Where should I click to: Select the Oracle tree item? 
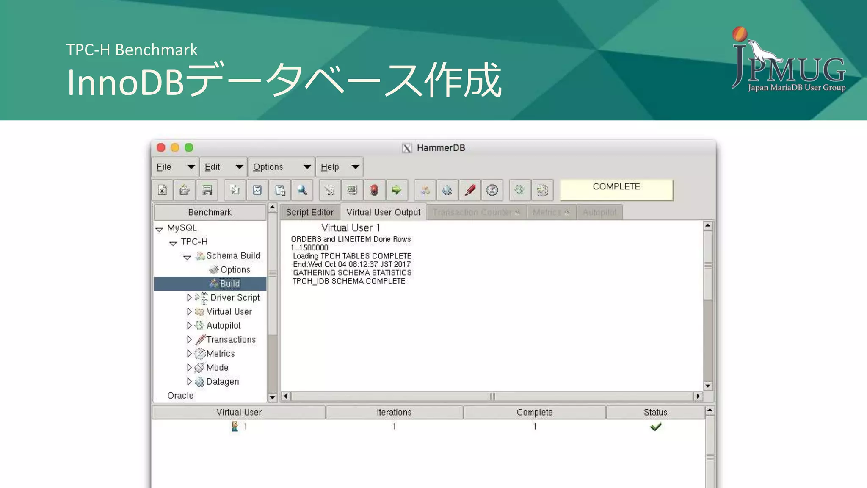coord(180,395)
